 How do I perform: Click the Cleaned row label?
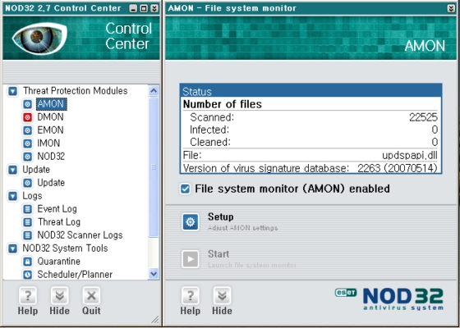tap(210, 143)
